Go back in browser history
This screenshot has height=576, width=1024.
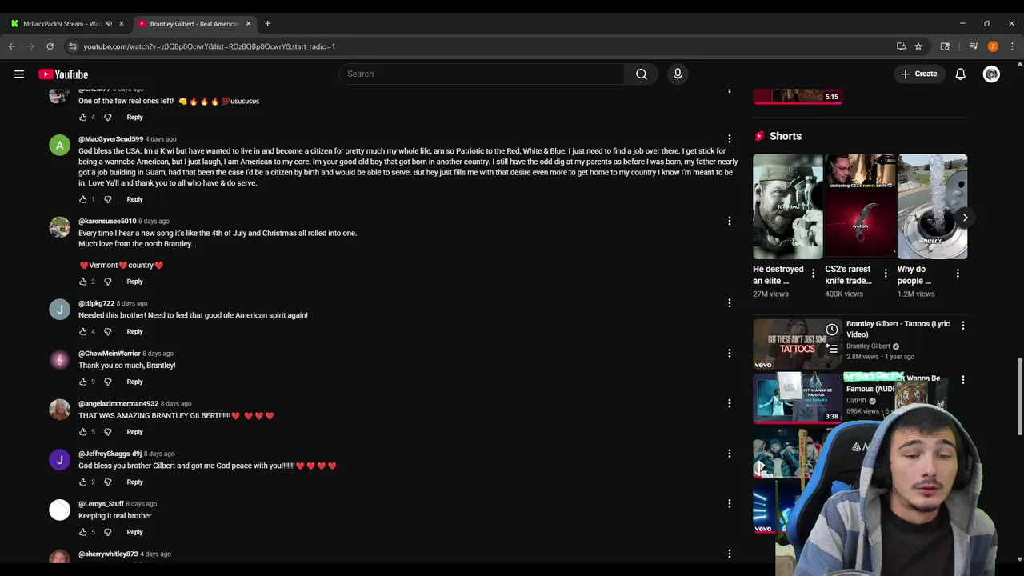pos(12,46)
